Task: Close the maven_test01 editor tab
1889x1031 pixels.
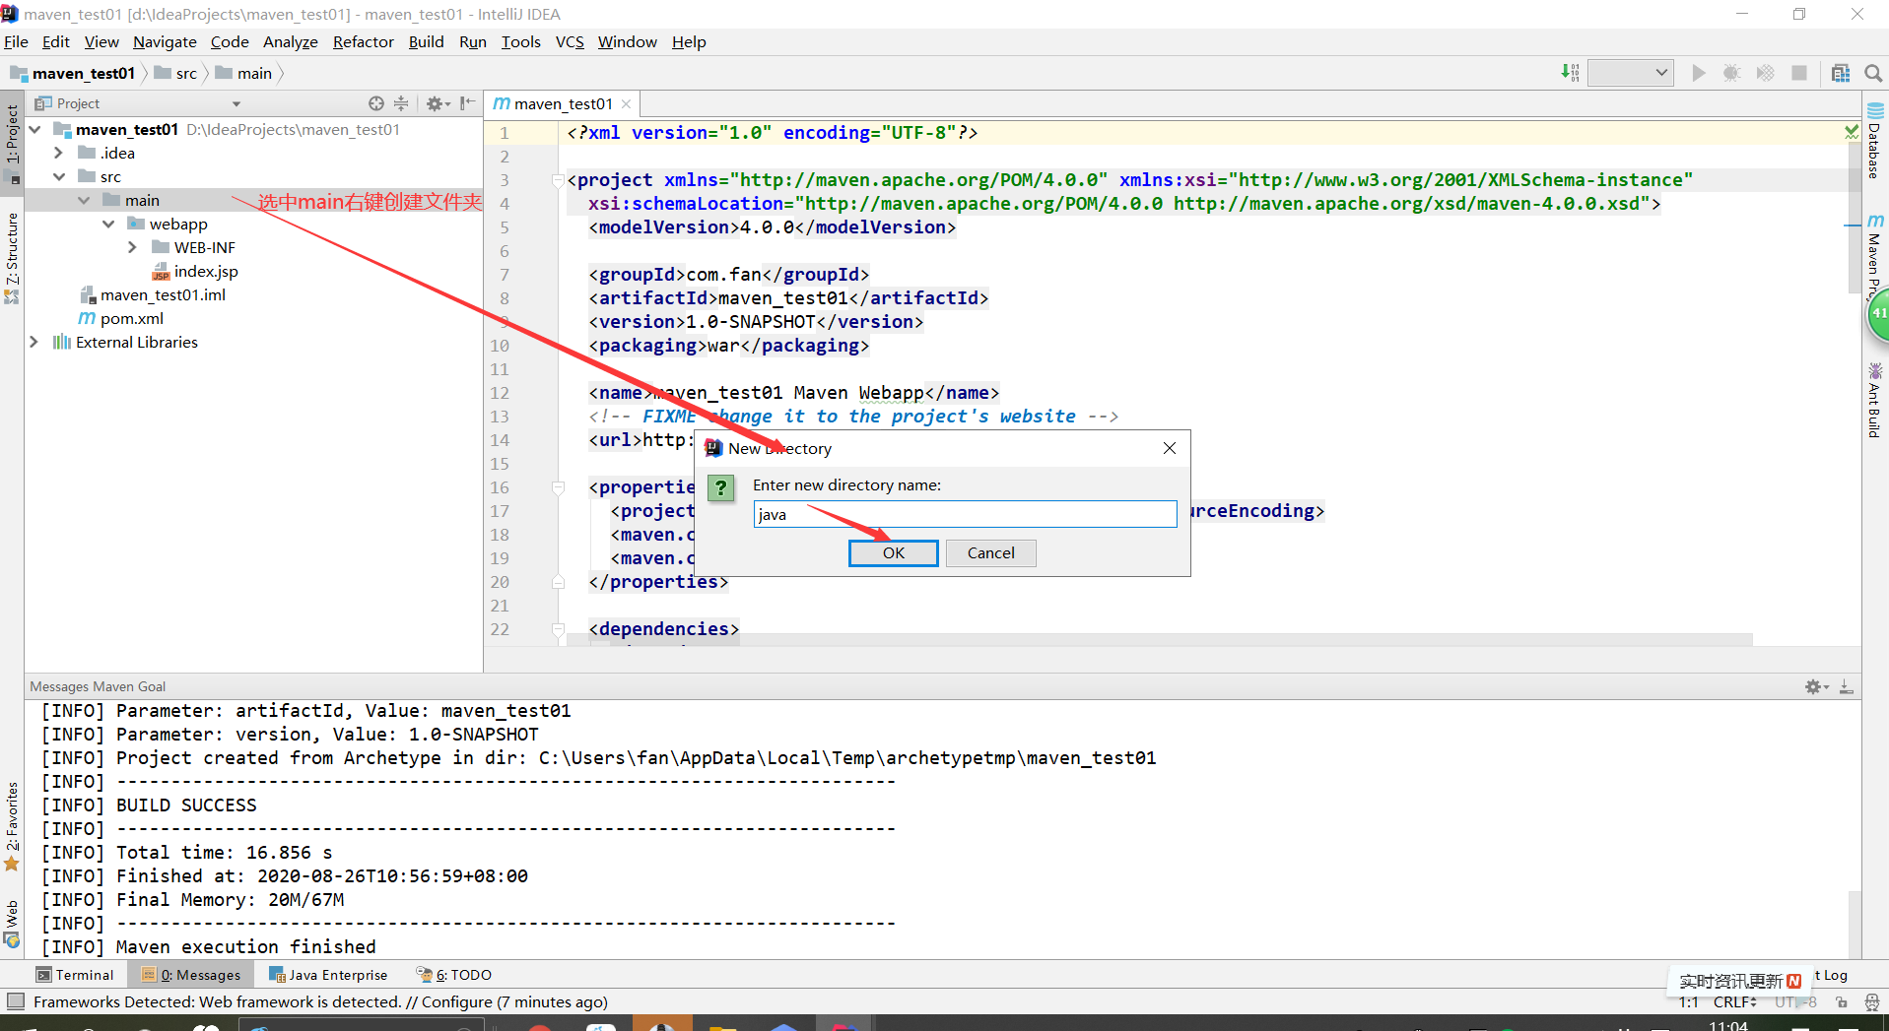Action: [x=626, y=103]
